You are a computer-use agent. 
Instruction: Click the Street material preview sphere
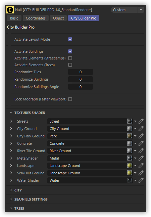130,121
